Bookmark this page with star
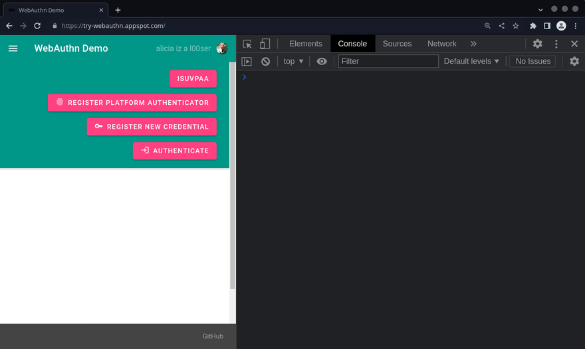 tap(516, 26)
